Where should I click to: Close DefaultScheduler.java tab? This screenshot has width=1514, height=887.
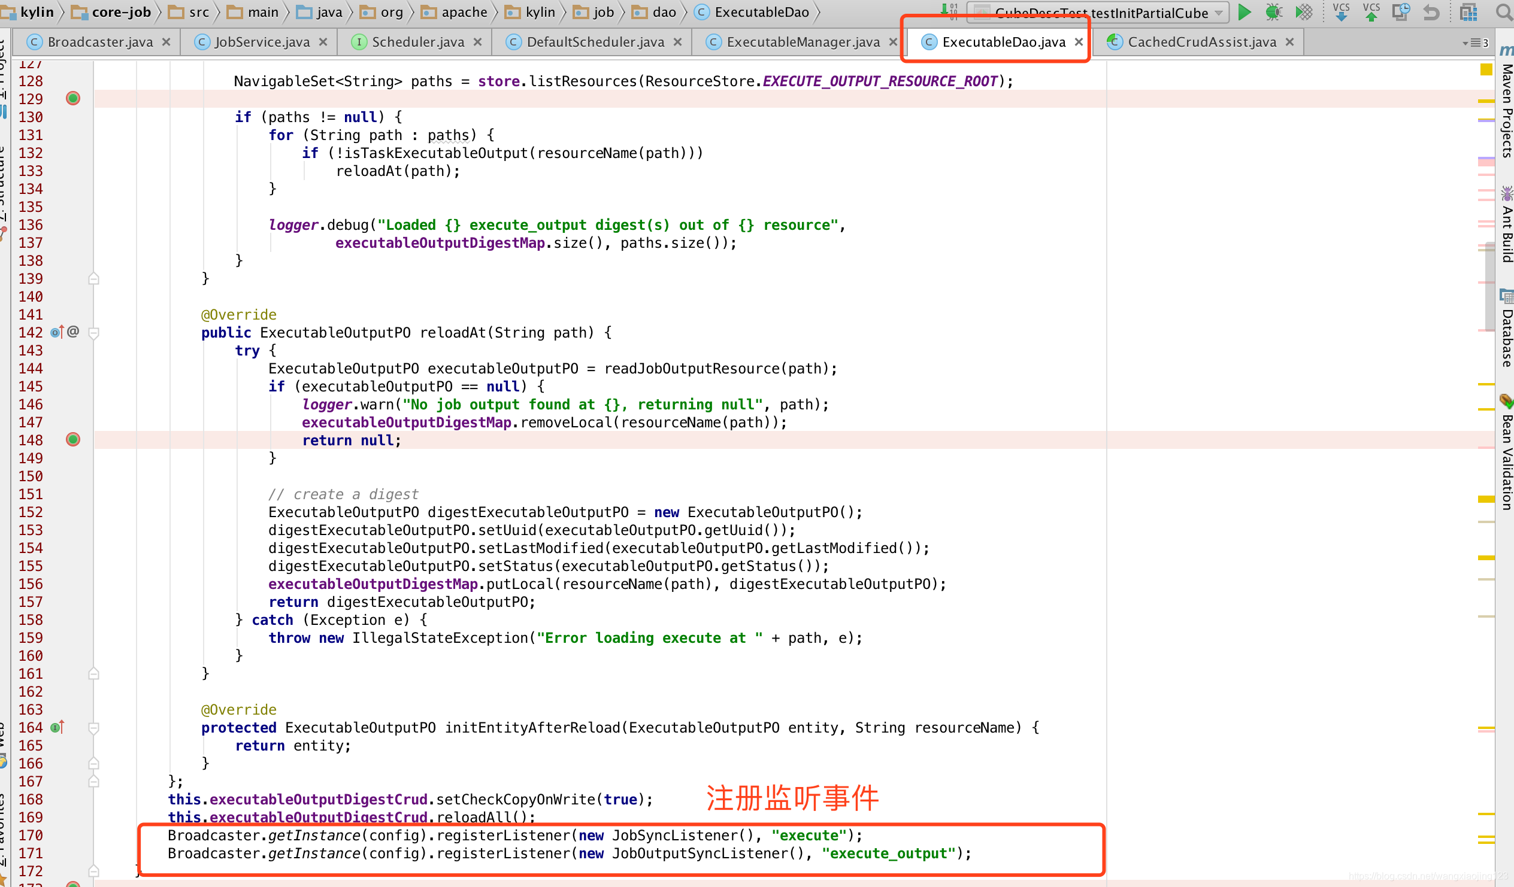678,42
